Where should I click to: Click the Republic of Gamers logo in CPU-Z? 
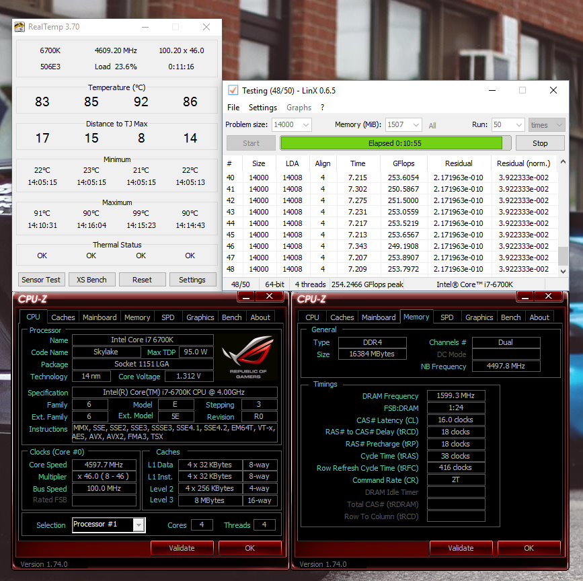click(x=248, y=357)
